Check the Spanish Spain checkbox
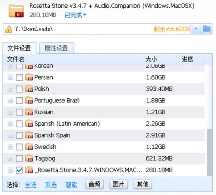Screen dimensions: 216x195 [x=19, y=135]
